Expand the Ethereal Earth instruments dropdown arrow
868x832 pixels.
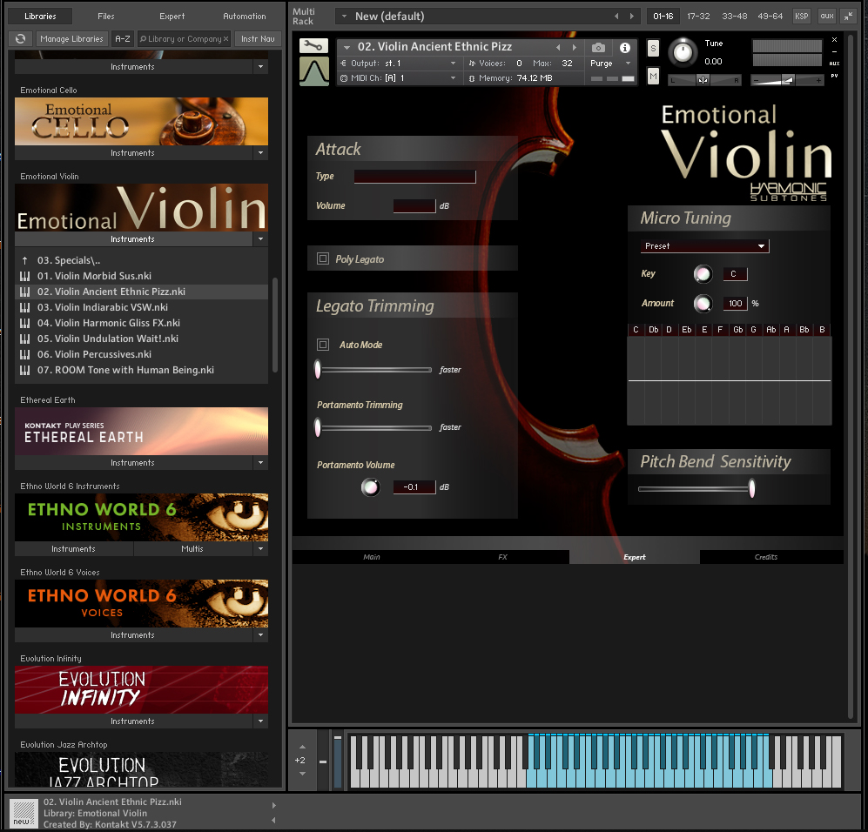[x=260, y=462]
